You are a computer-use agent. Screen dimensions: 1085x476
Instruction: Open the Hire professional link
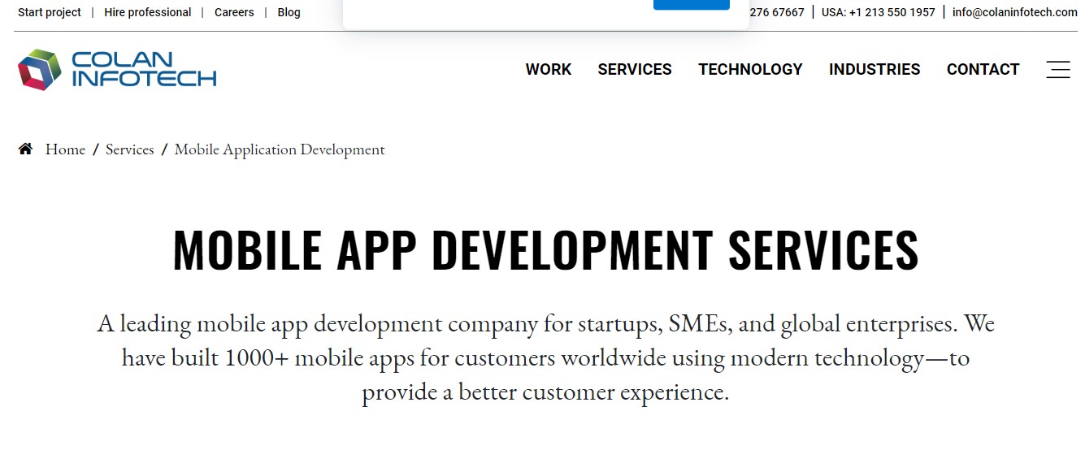coord(148,12)
